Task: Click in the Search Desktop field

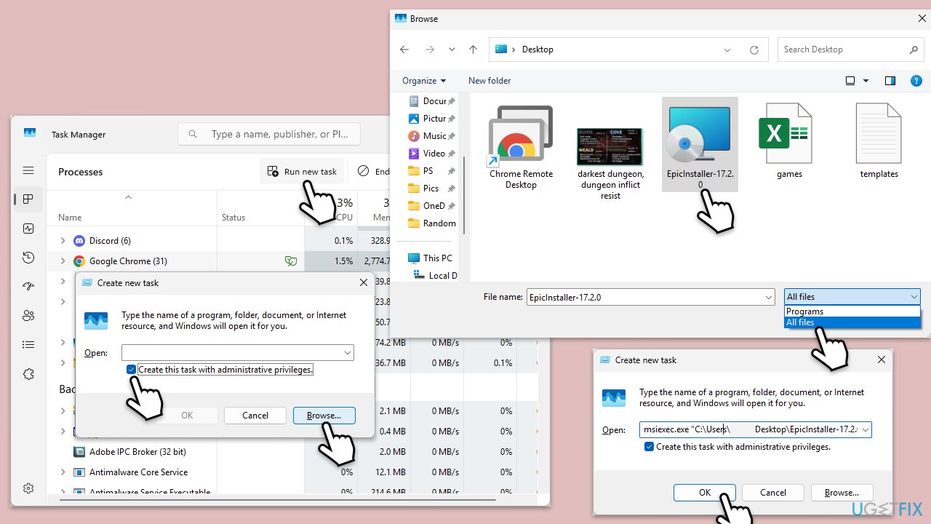Action: coord(836,49)
